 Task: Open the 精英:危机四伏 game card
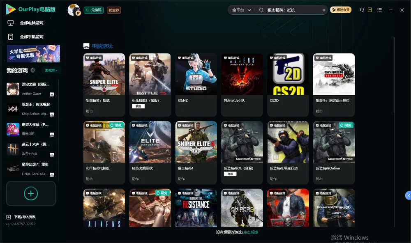coord(150,153)
